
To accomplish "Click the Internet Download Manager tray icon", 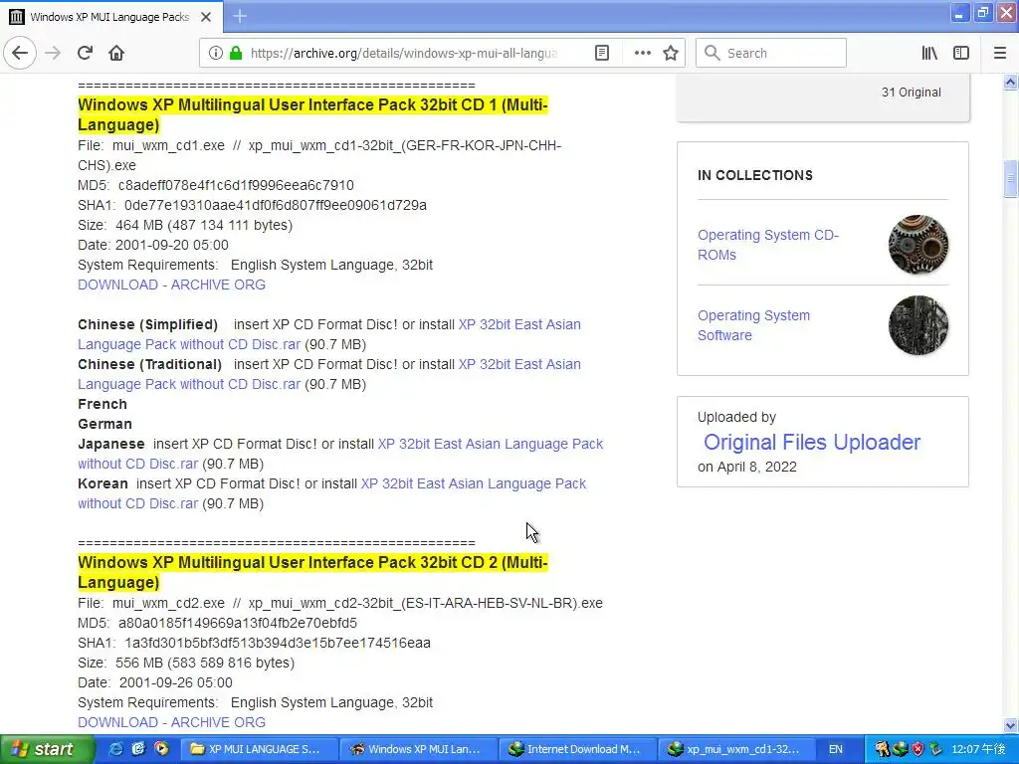I will click(900, 749).
